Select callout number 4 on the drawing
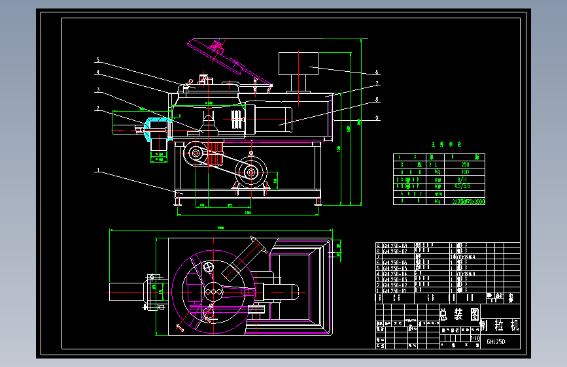 [97, 72]
